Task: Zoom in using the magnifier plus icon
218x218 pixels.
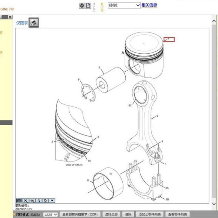Action: (26, 201)
